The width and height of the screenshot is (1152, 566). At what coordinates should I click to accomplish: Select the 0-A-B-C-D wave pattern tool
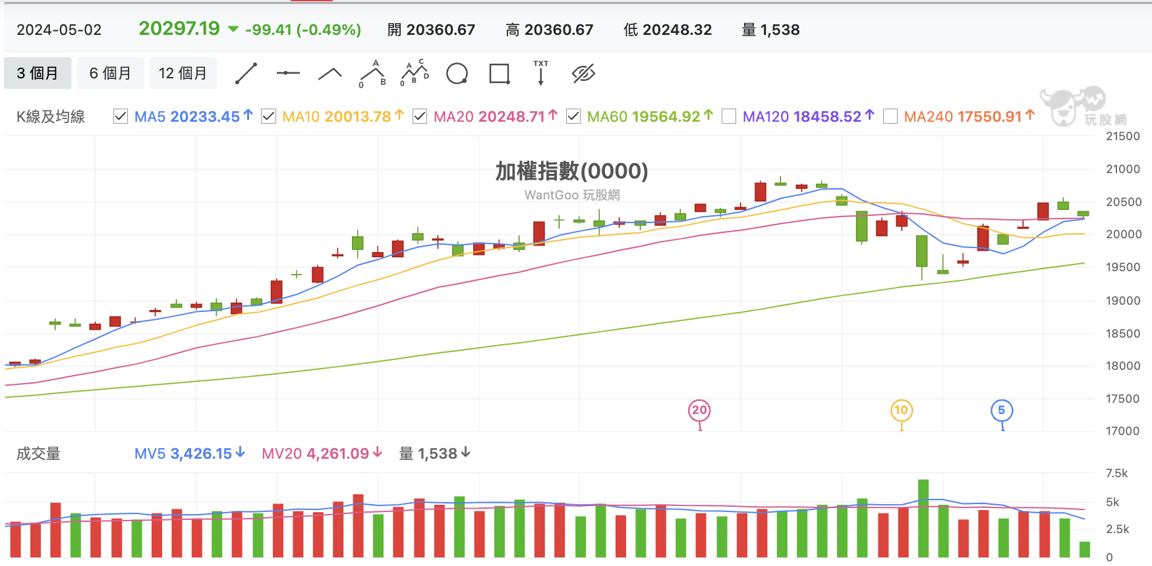[415, 73]
